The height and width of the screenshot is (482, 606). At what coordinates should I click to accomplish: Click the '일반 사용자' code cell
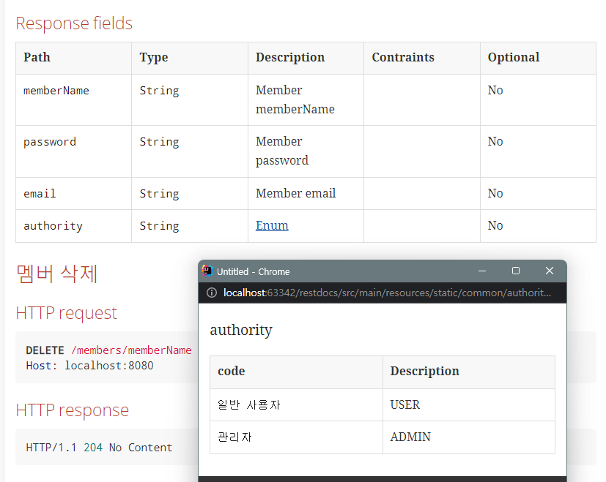coord(249,404)
